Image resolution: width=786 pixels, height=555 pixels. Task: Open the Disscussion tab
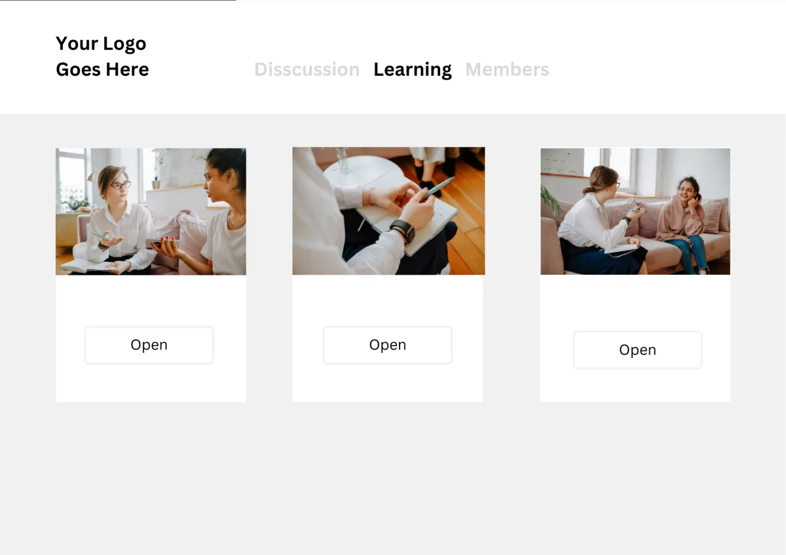tap(307, 69)
